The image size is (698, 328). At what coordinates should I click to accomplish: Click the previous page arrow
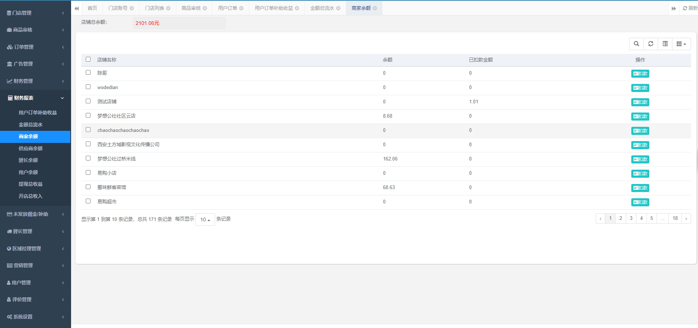coord(601,218)
